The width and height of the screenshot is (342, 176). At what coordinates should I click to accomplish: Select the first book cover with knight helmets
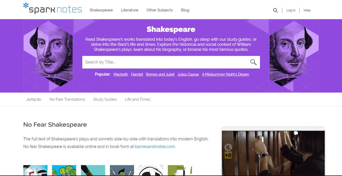tap(35, 170)
